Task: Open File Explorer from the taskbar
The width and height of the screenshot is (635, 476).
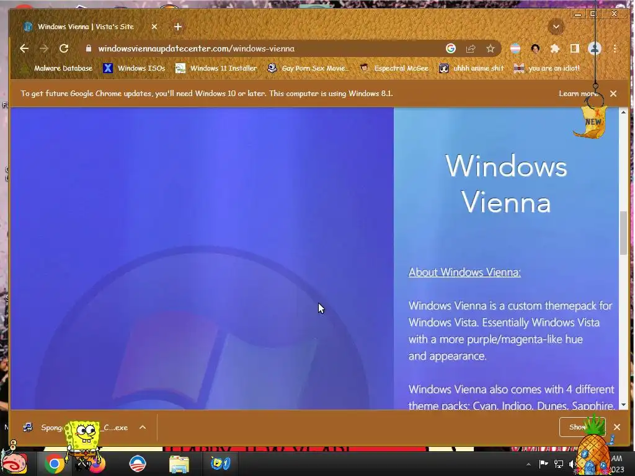Action: pyautogui.click(x=179, y=464)
